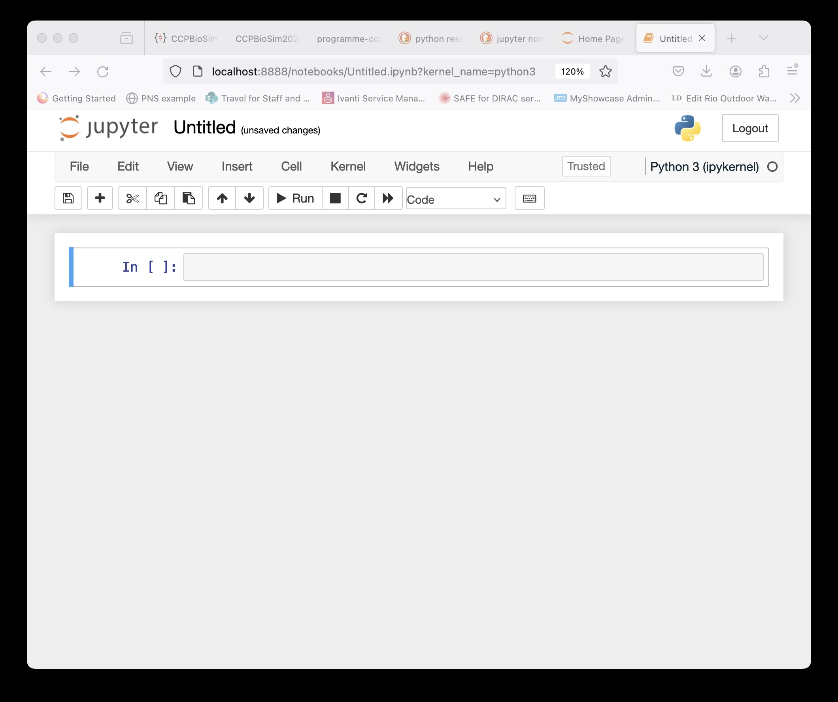The width and height of the screenshot is (838, 702).
Task: Click the Python logo icon
Action: 687,128
